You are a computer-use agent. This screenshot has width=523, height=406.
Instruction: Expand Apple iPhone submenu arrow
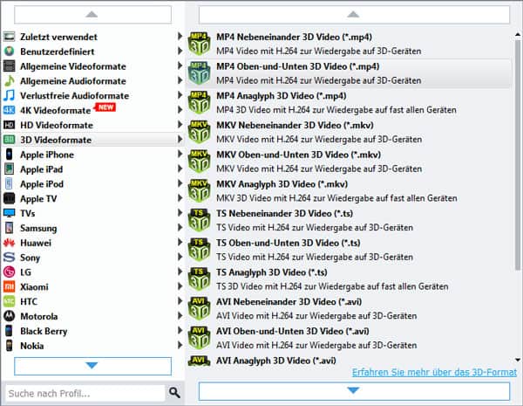click(180, 154)
